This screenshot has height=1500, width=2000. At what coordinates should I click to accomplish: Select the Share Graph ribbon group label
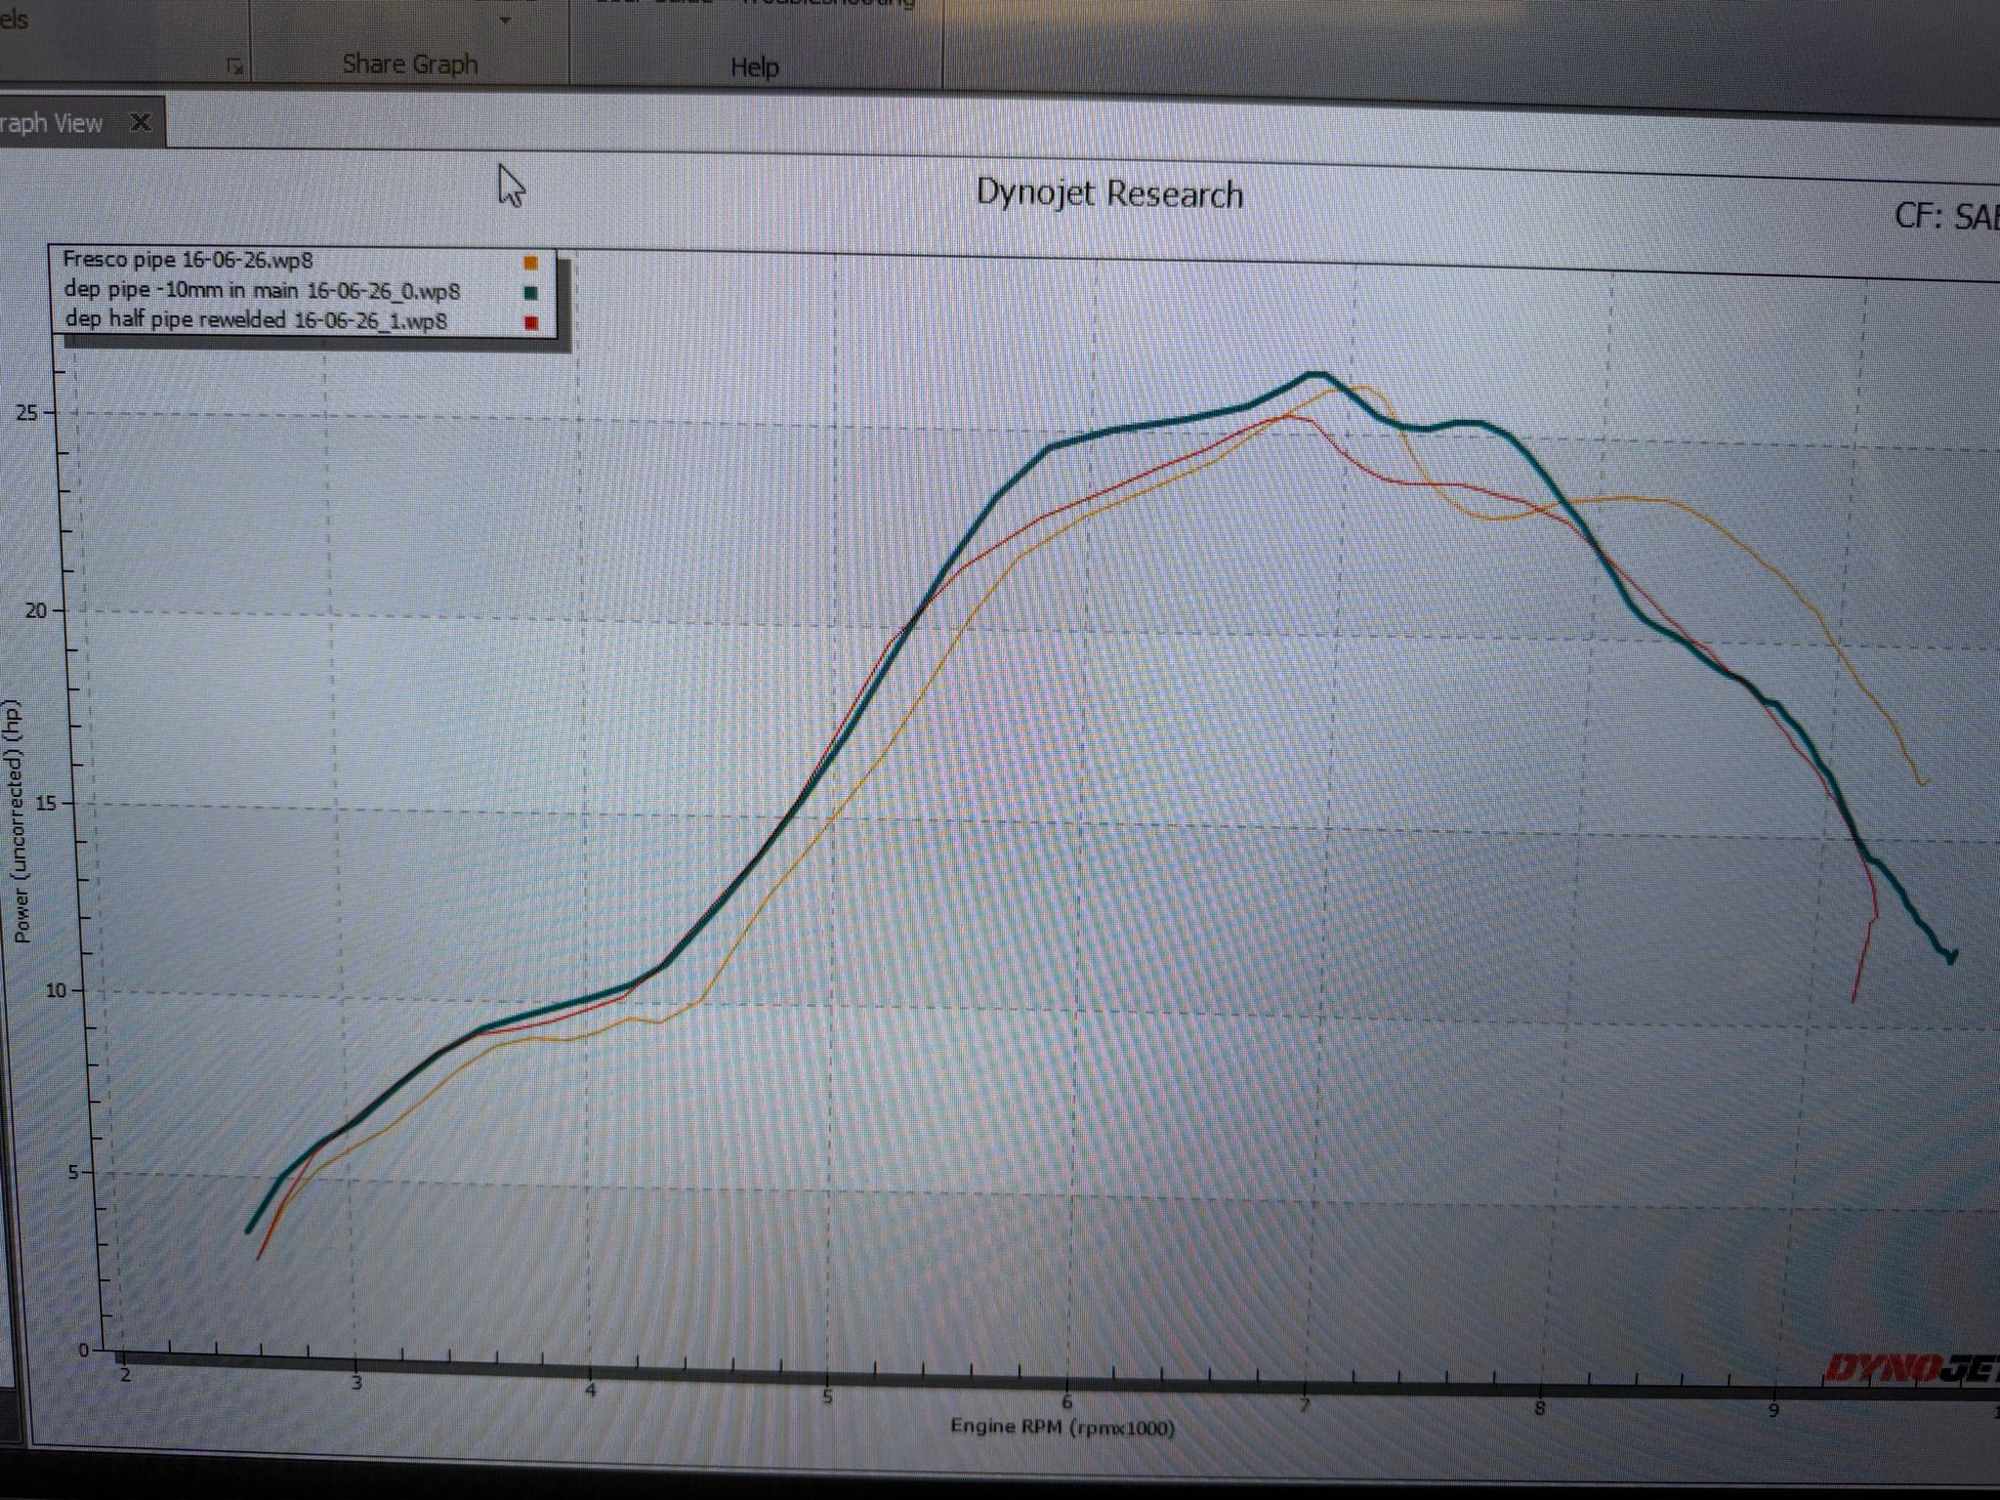[x=410, y=64]
